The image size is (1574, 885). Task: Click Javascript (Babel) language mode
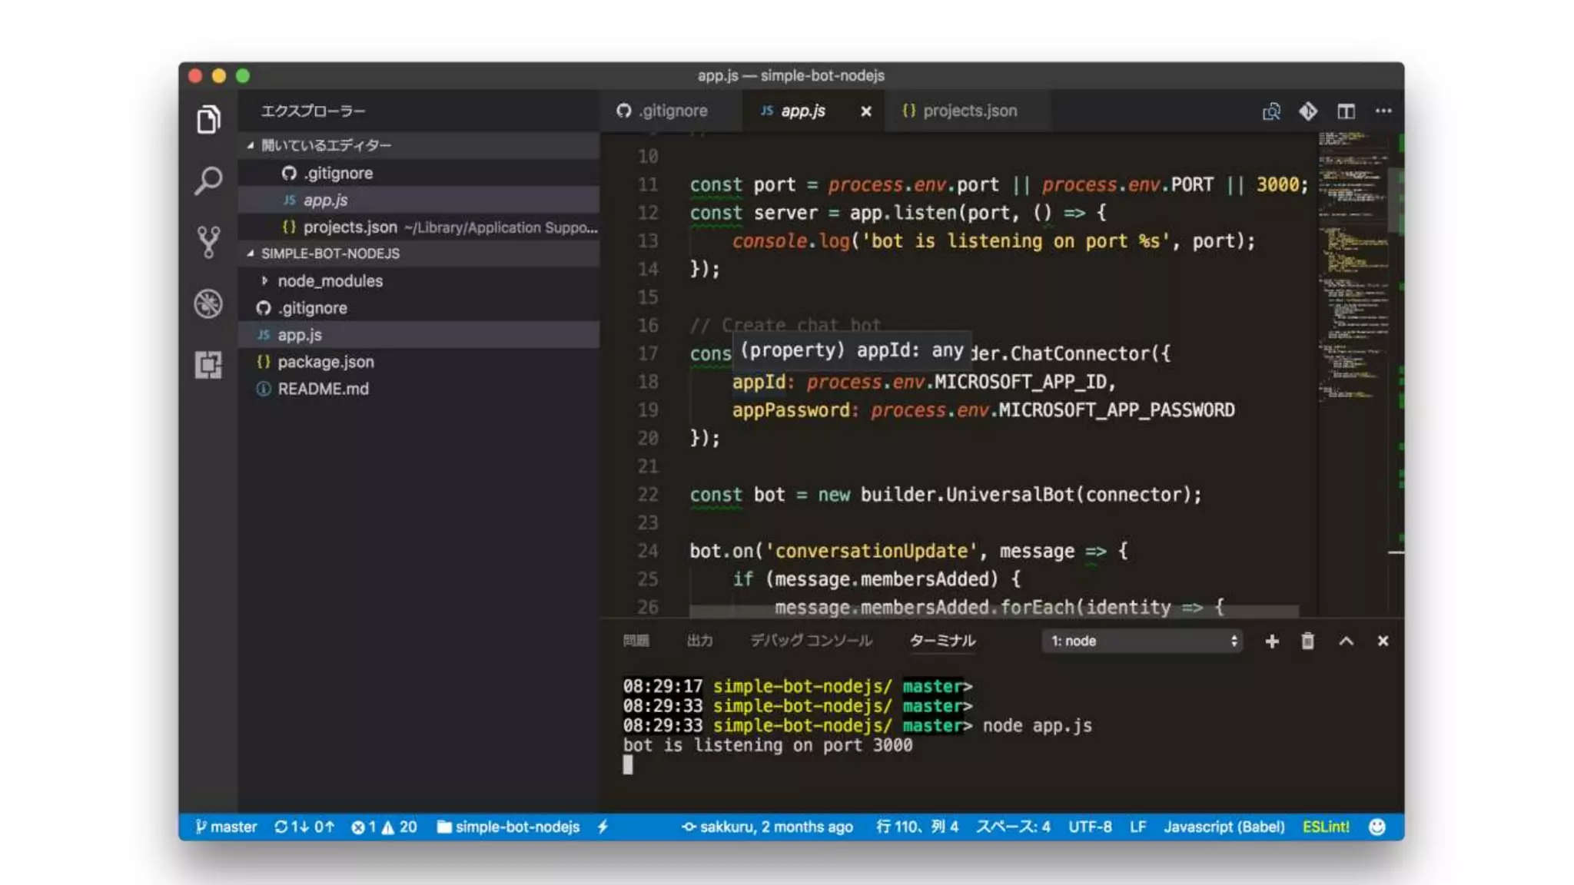[1224, 827]
